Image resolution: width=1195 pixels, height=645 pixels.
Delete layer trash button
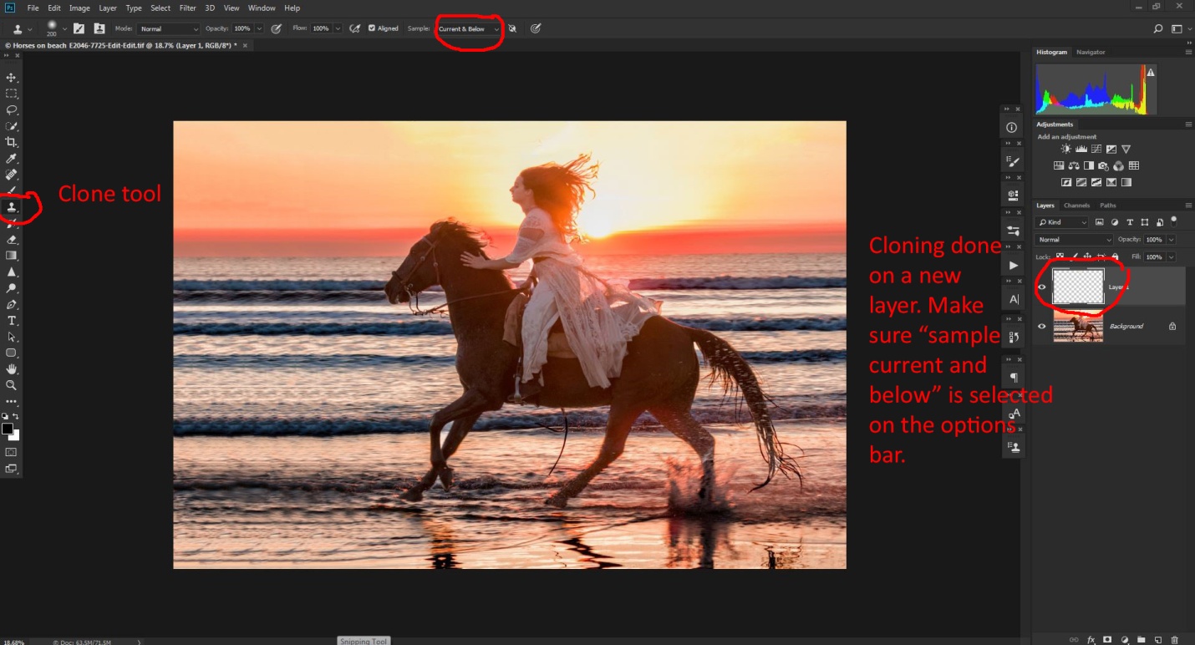tap(1174, 639)
